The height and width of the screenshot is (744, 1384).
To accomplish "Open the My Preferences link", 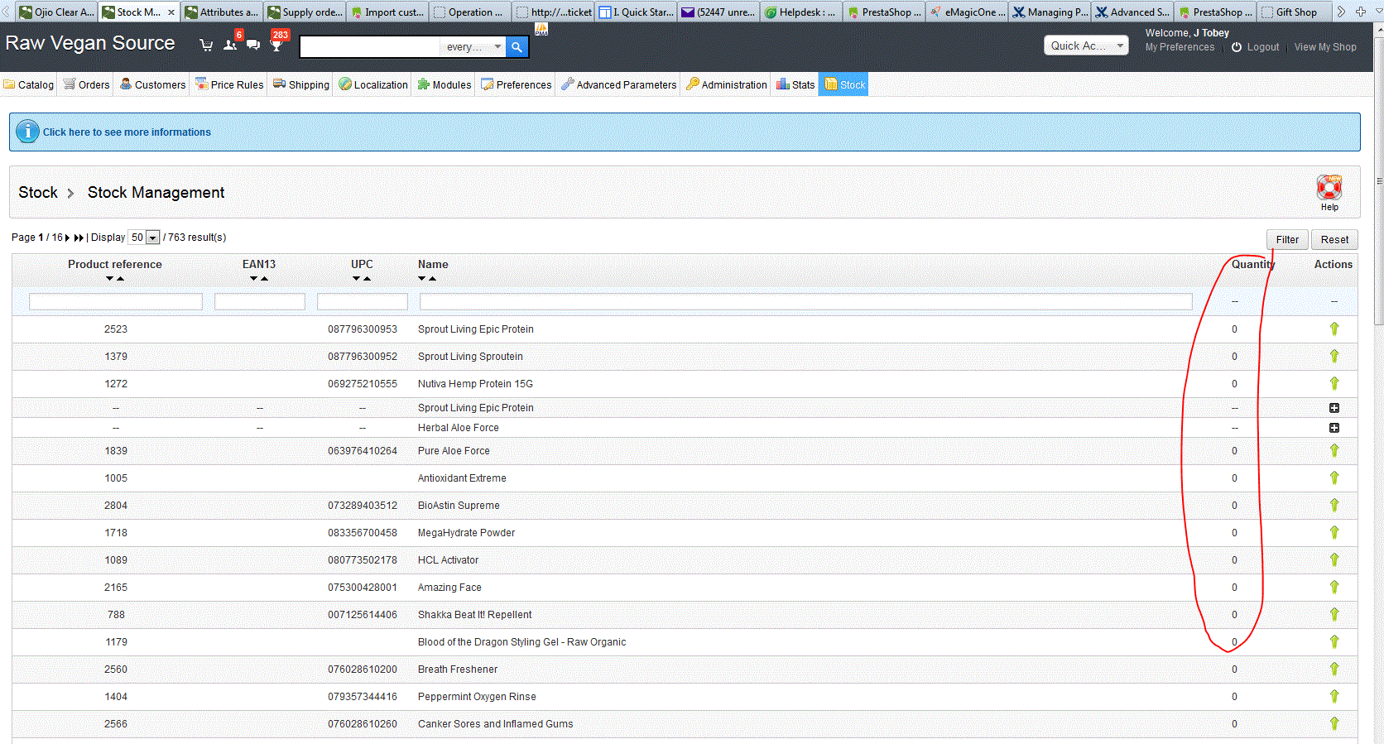I will point(1180,47).
